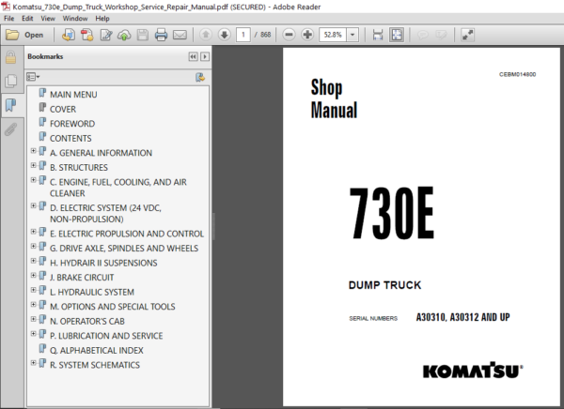Zoom in with the plus button
Screen dimensions: 564x409
coord(307,35)
